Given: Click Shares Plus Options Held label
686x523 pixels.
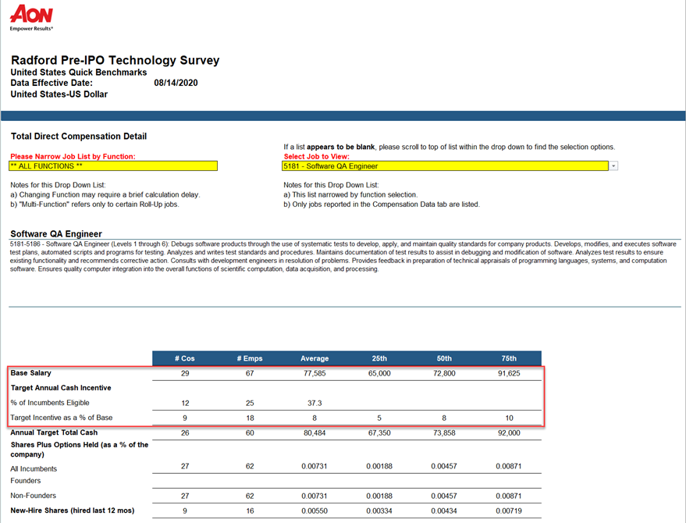Looking at the screenshot, I should click(80, 450).
